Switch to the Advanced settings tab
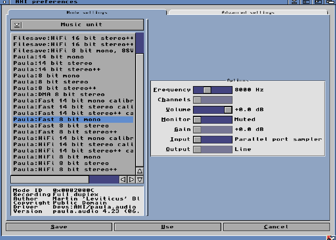 point(248,12)
